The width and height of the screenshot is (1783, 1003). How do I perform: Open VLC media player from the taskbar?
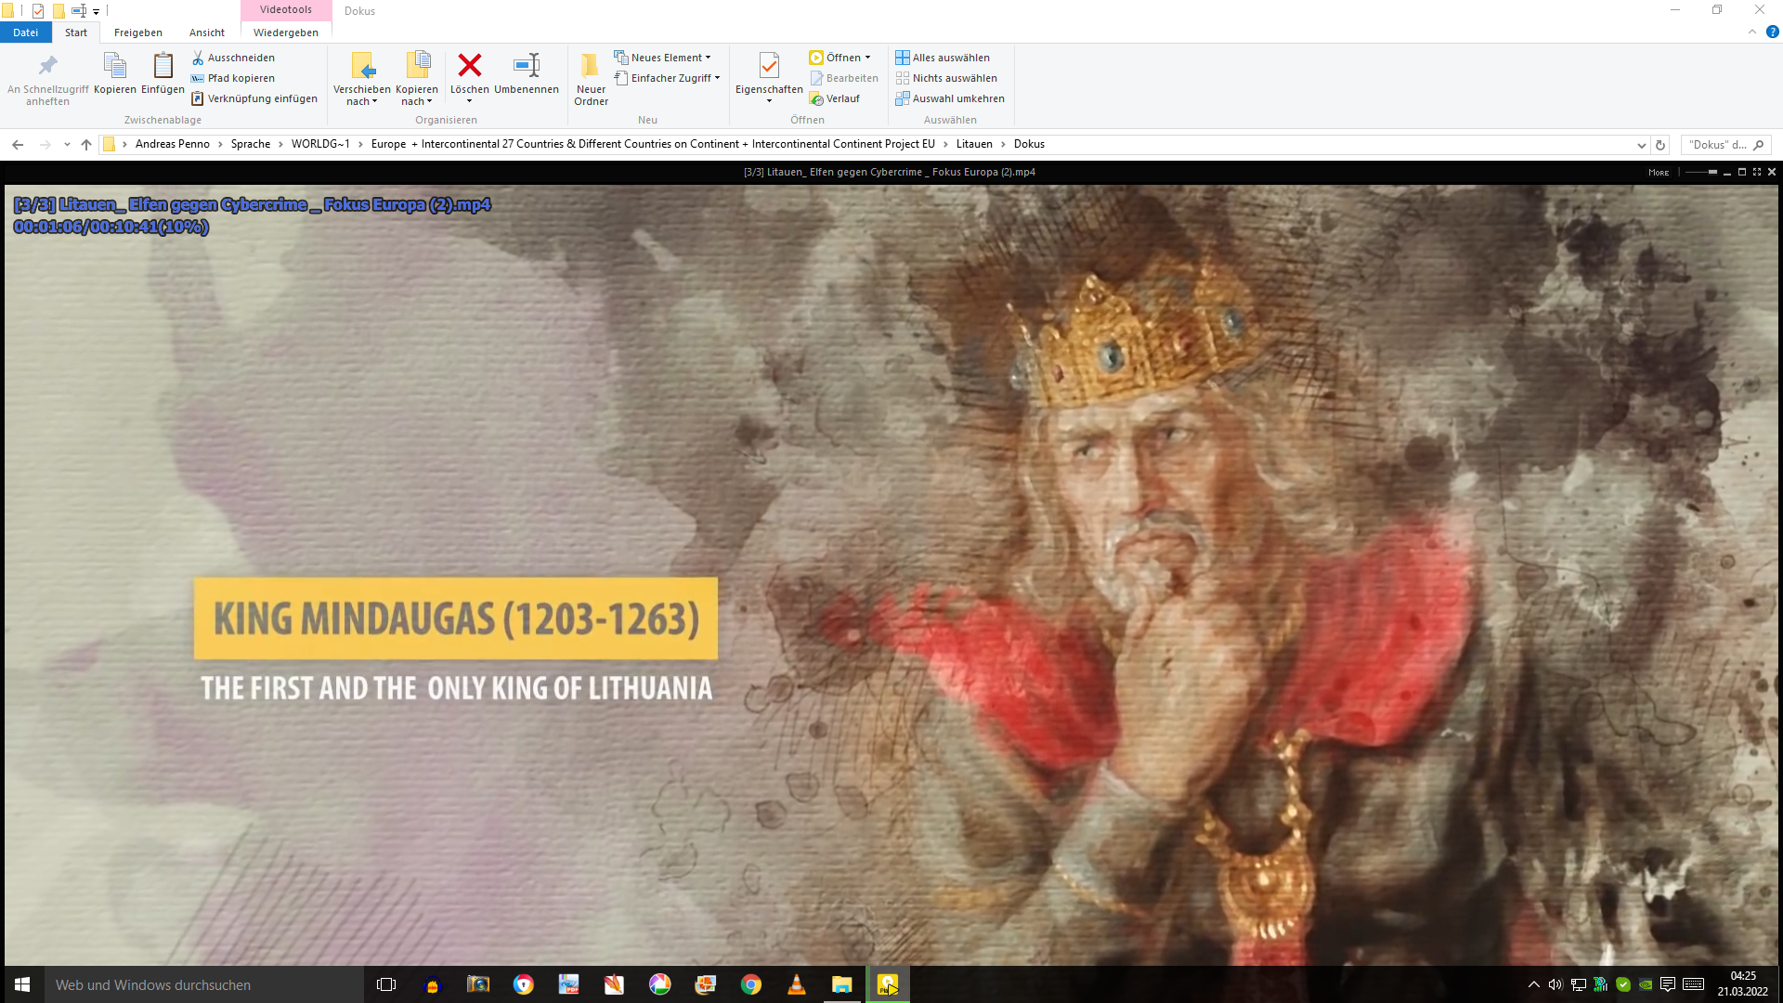796,984
